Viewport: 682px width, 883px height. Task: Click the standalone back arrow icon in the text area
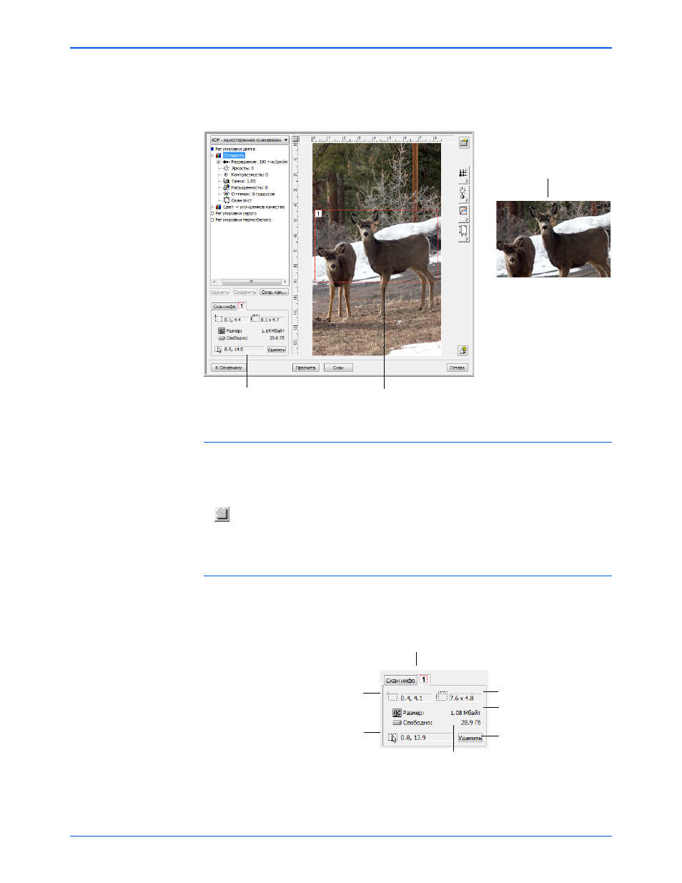(222, 513)
